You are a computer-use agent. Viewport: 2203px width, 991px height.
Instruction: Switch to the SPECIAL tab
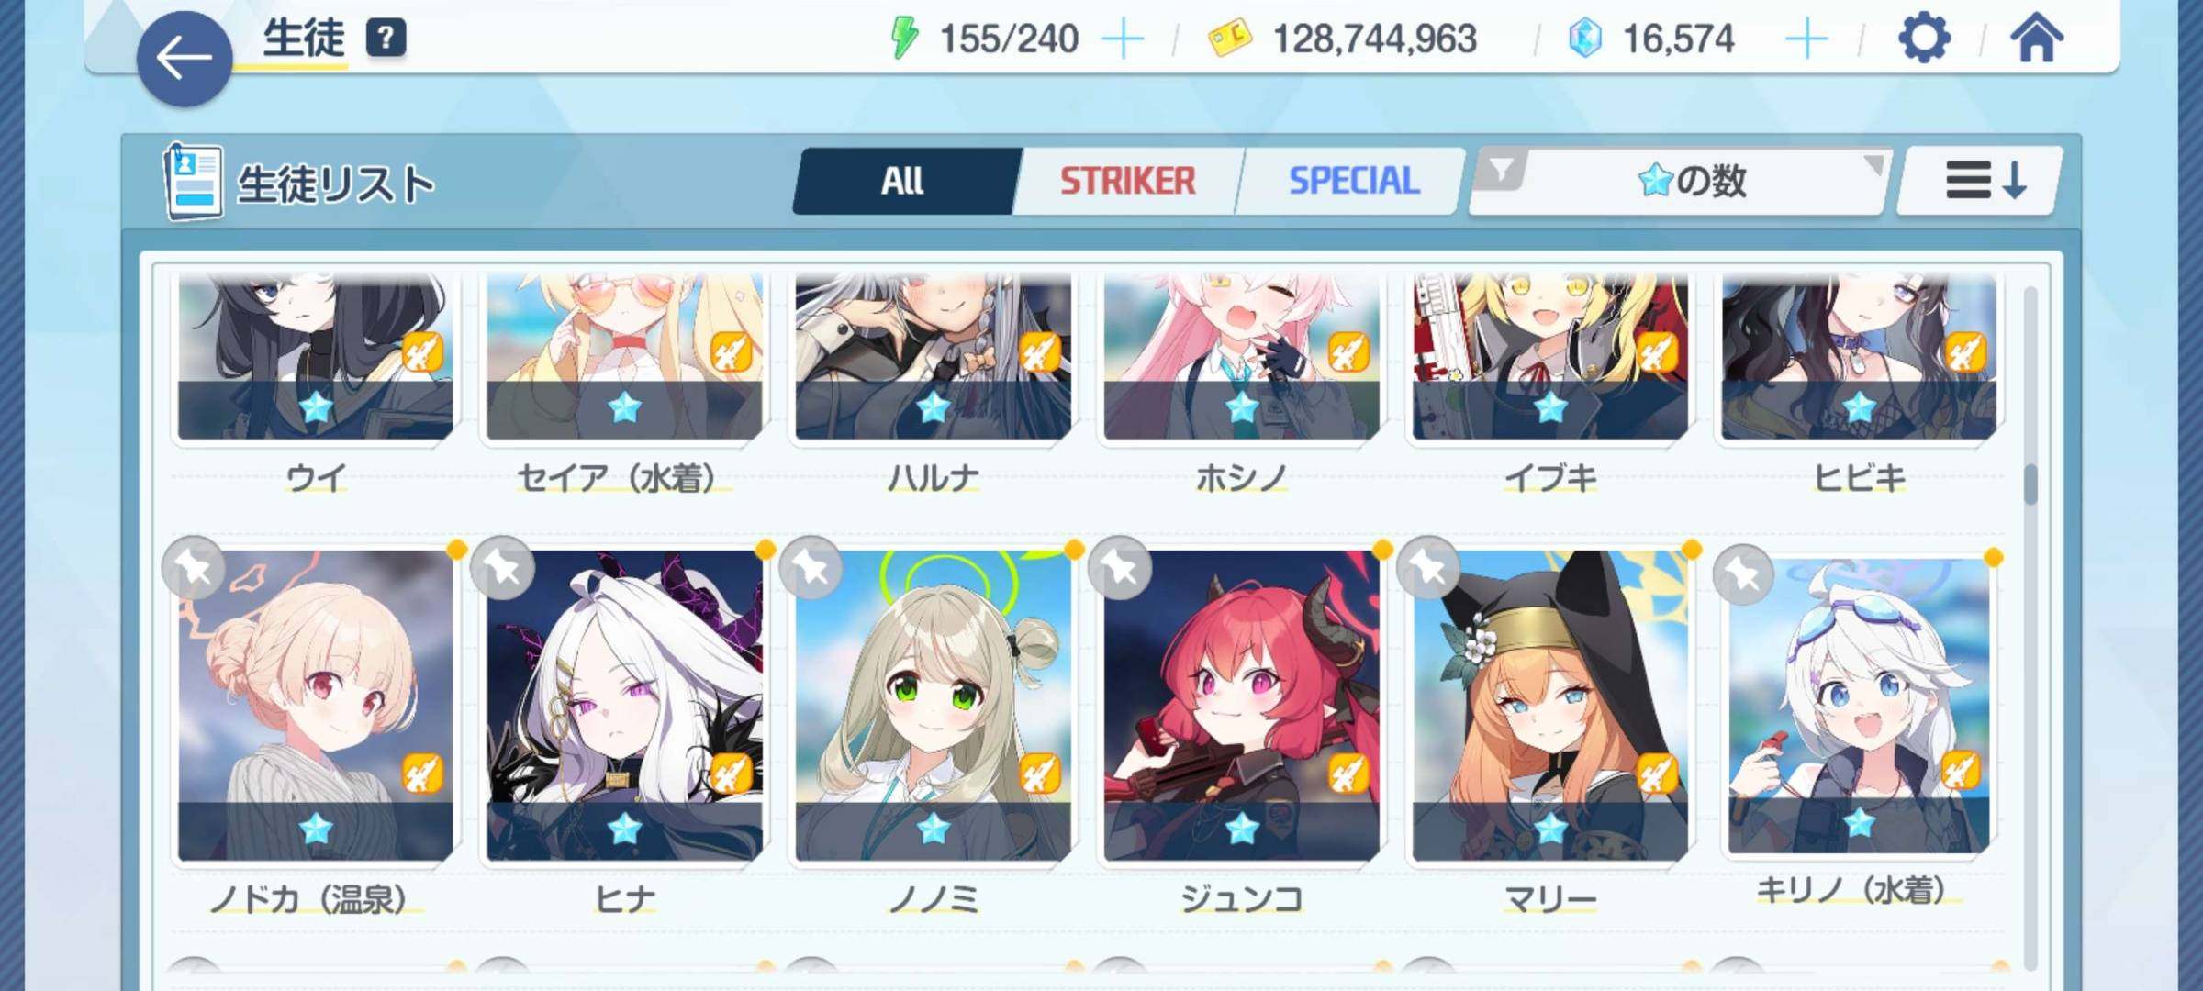point(1353,182)
